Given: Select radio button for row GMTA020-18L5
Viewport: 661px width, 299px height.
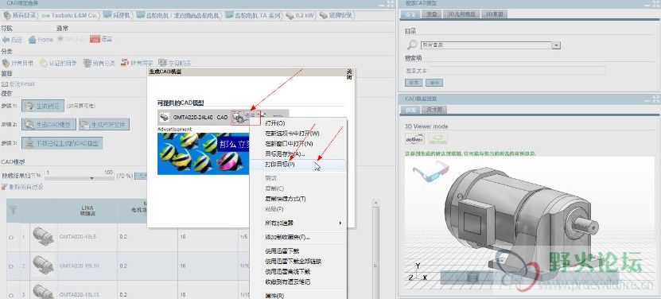Looking at the screenshot, I should [x=11, y=238].
